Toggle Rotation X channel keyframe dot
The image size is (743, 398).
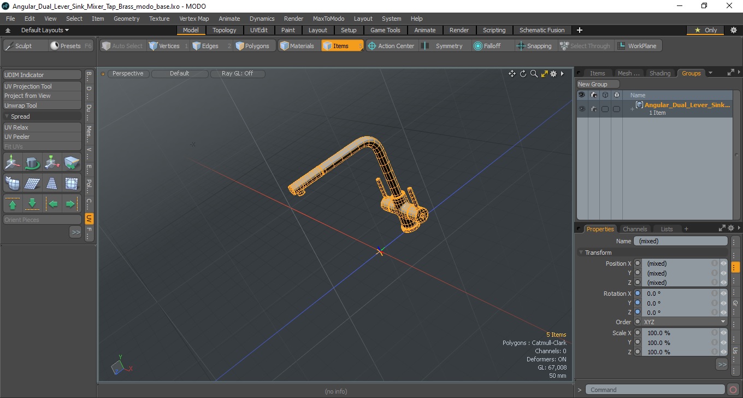tap(638, 294)
